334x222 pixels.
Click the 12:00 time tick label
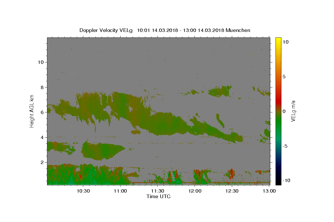tap(195, 191)
